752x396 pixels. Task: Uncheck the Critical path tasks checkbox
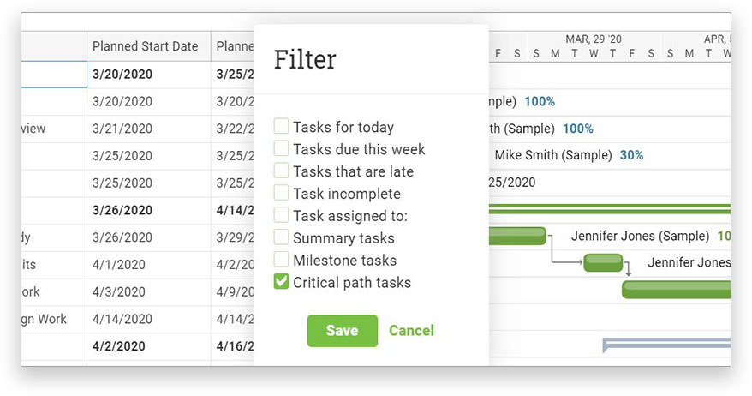coord(281,281)
